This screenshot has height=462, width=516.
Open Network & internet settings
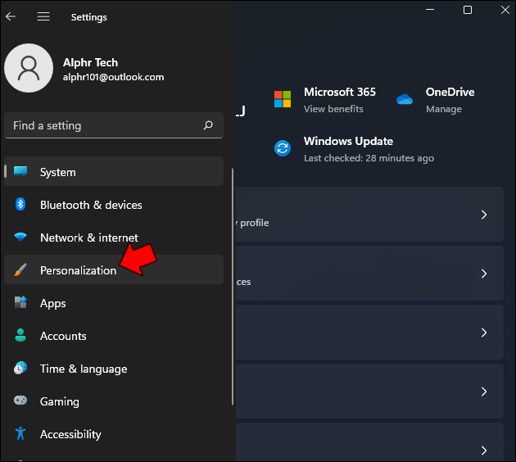[x=88, y=238]
